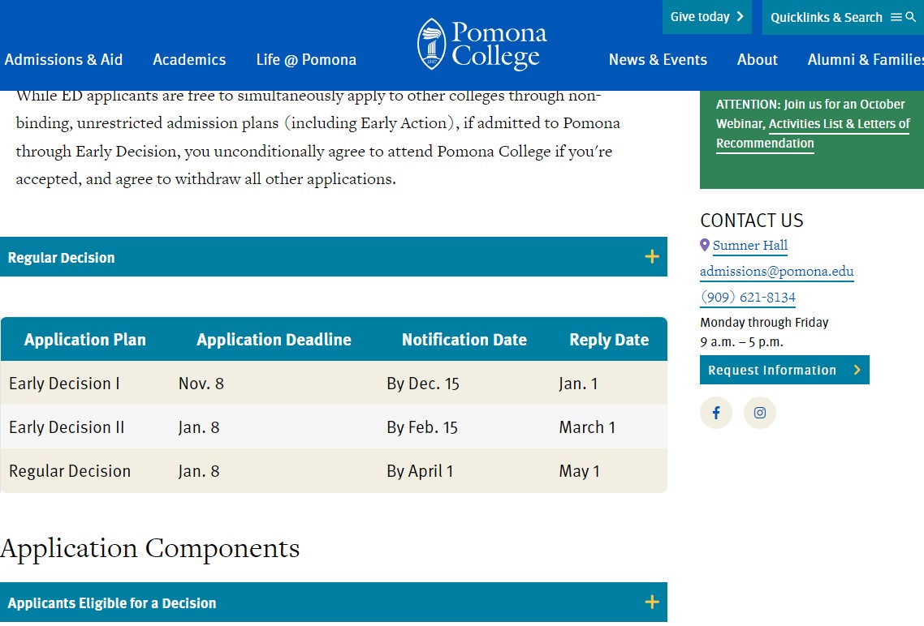The height and width of the screenshot is (626, 924).
Task: Open the Academics menu
Action: (x=189, y=59)
